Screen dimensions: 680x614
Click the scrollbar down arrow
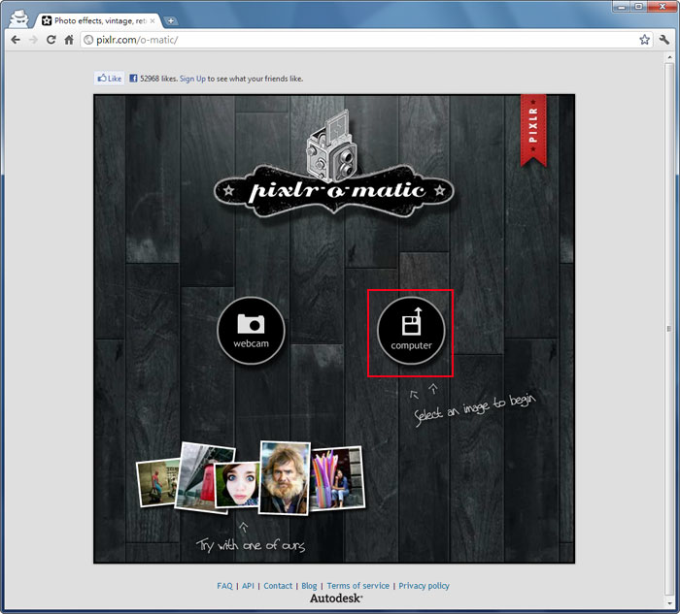coord(668,602)
